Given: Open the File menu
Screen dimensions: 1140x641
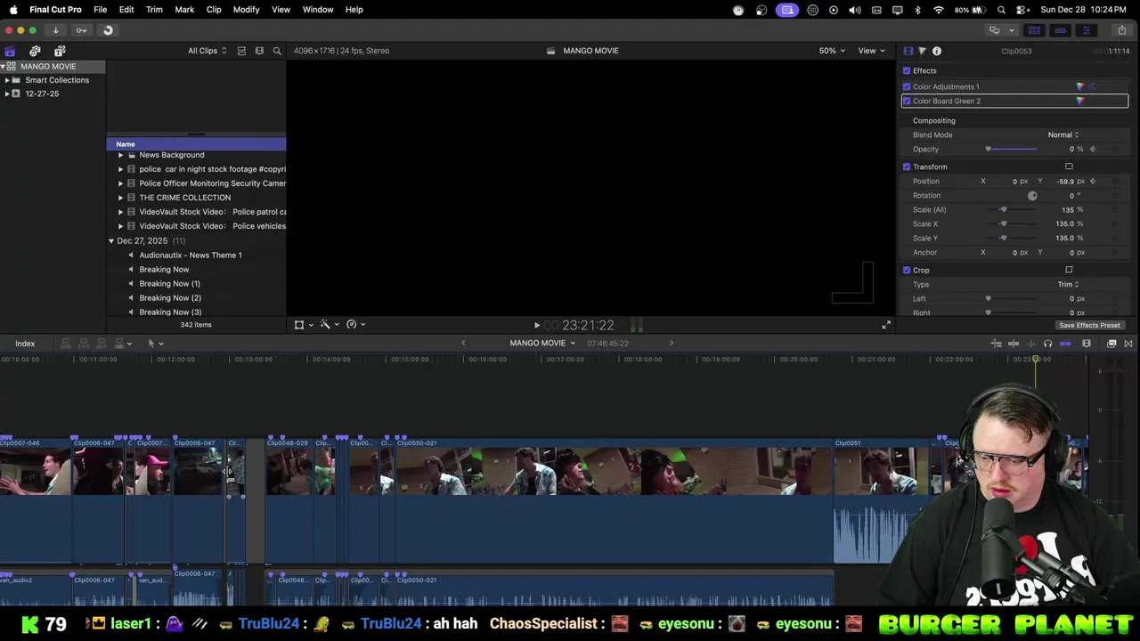Looking at the screenshot, I should click(101, 9).
